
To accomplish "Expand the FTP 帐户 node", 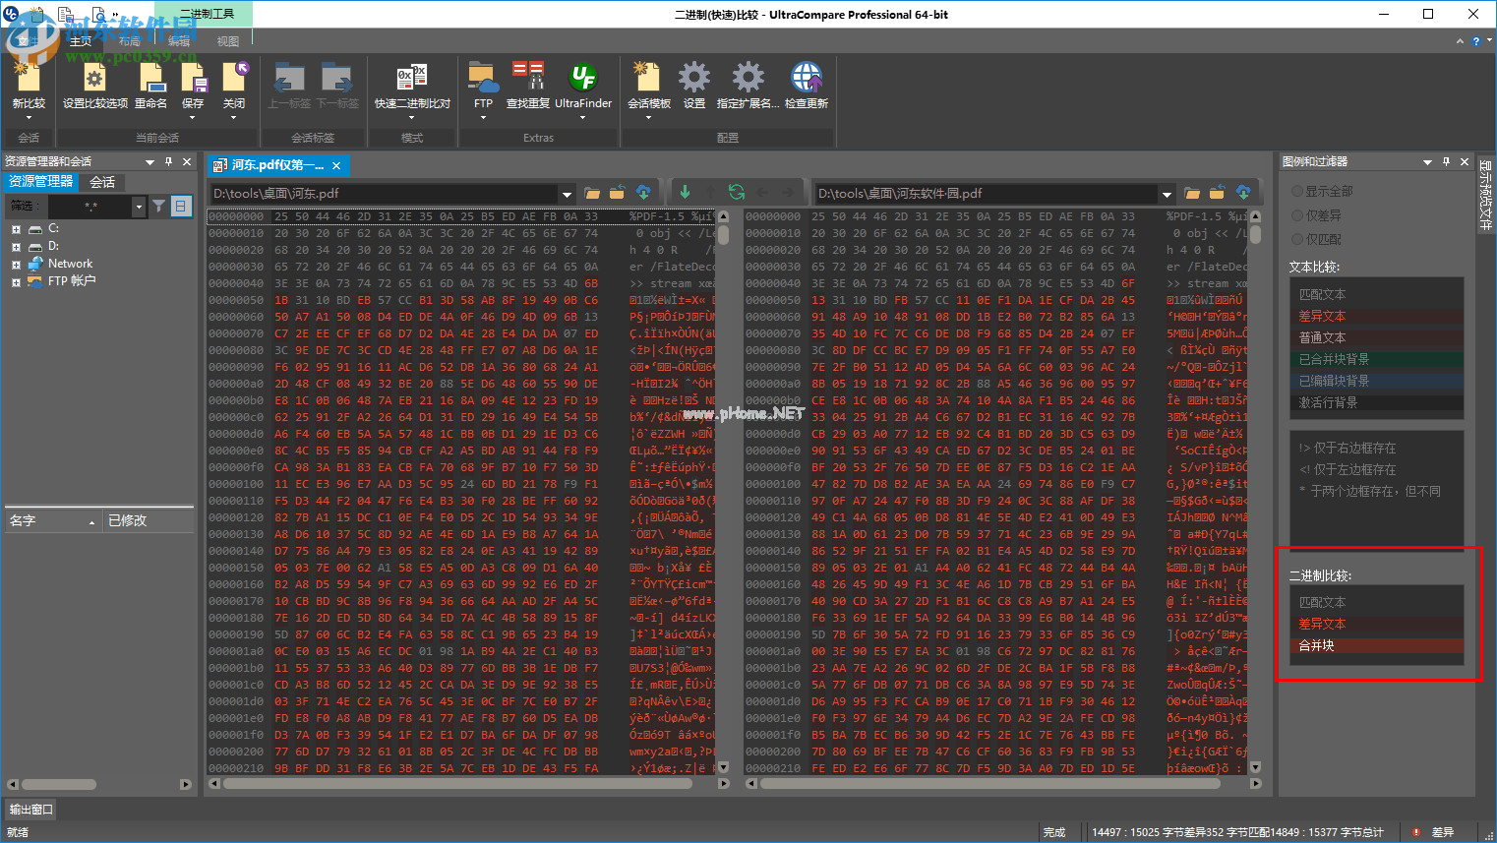I will [16, 282].
